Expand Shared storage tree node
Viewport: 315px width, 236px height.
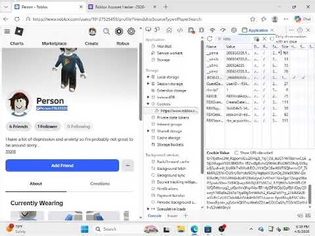pos(148,131)
